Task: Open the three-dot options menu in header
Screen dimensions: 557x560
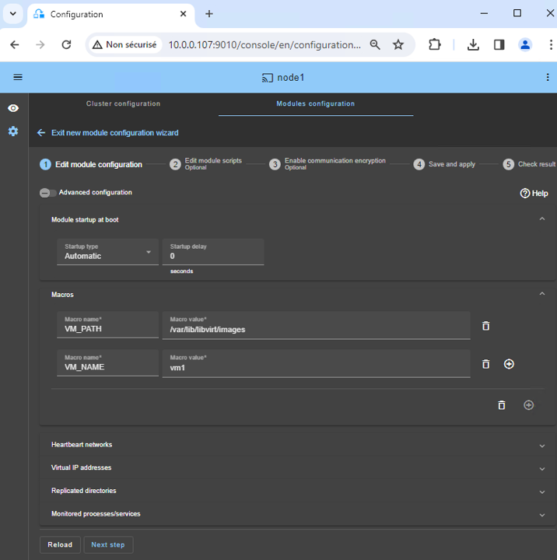Action: tap(547, 77)
